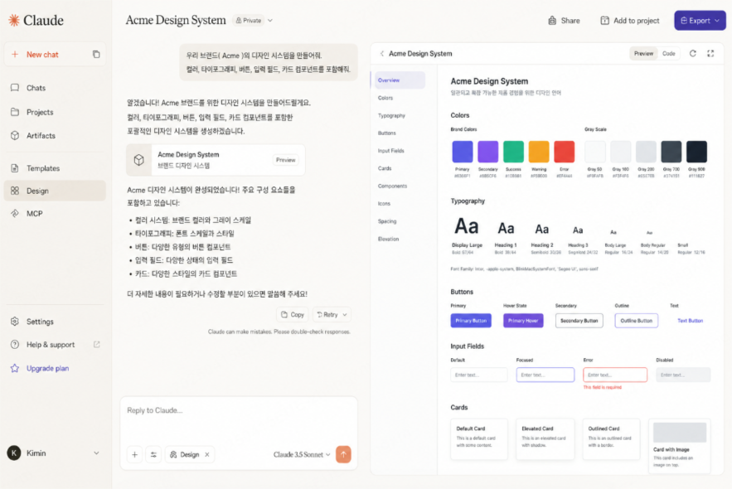Viewport: 732px width, 489px height.
Task: Click the Gray 900 color swatch
Action: 696,152
